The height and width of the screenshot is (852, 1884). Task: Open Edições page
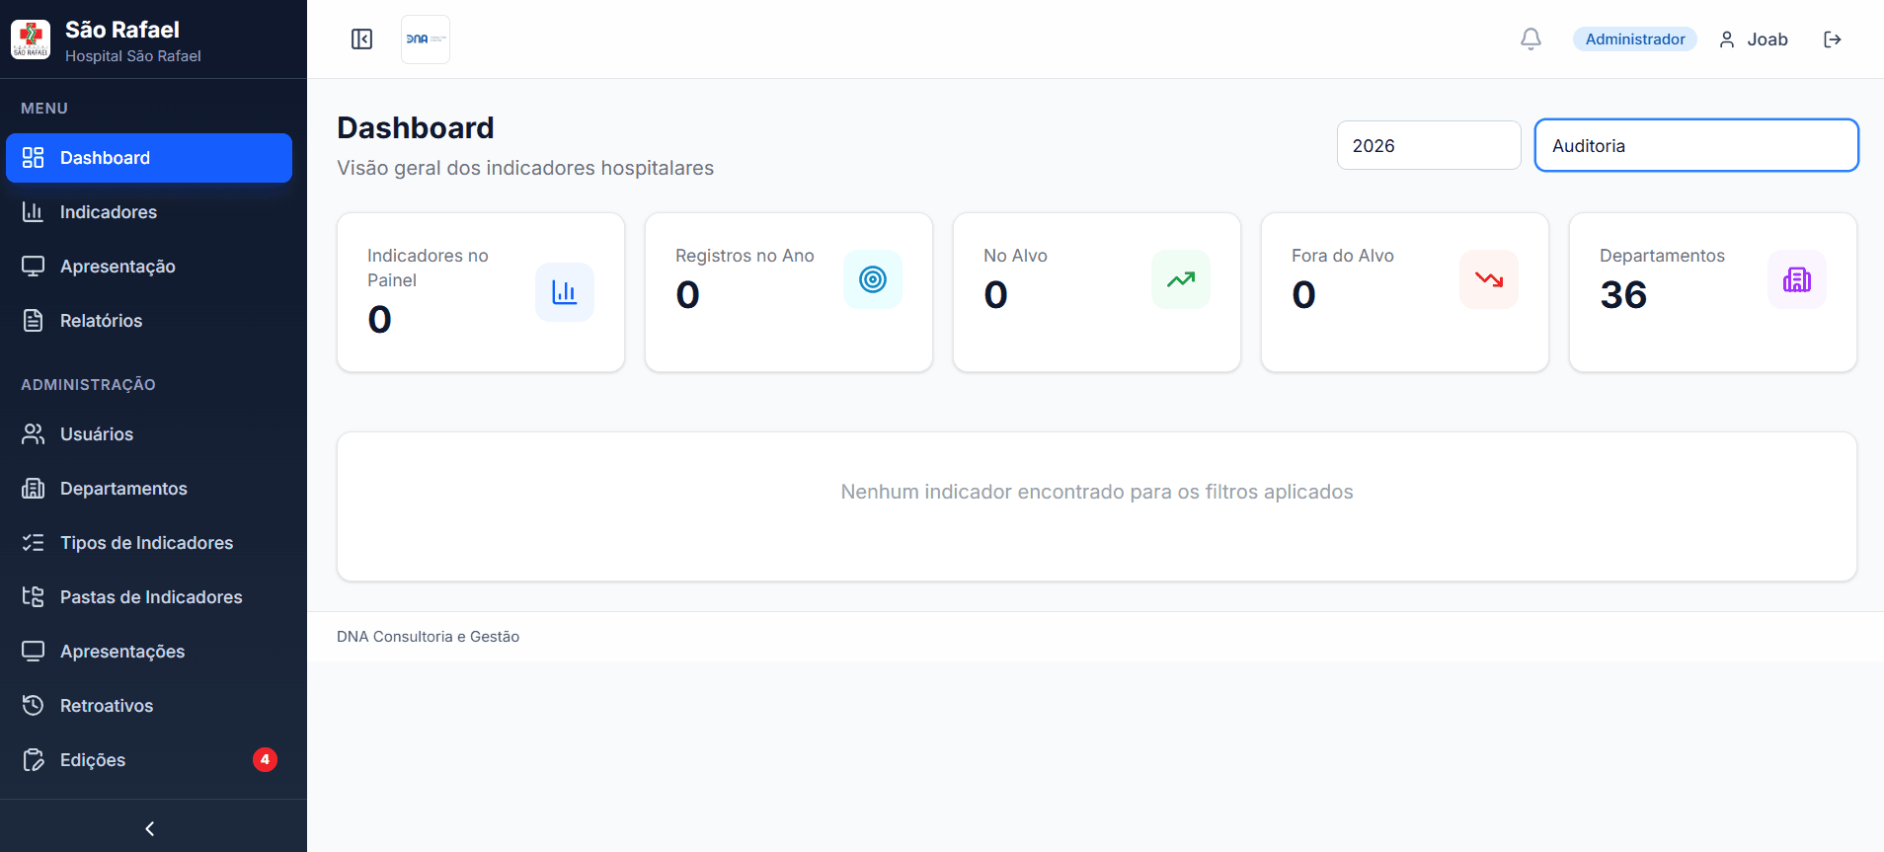coord(149,760)
